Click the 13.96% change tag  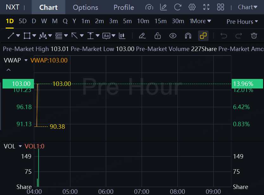coord(247,84)
